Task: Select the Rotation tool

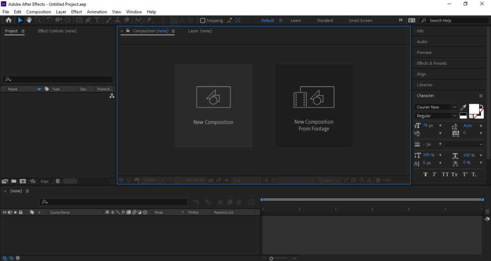Action: point(49,20)
